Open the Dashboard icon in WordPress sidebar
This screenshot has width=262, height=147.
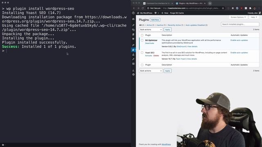click(x=133, y=19)
